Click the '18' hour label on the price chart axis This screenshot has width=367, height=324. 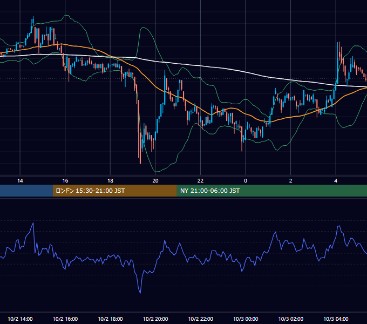(x=110, y=181)
